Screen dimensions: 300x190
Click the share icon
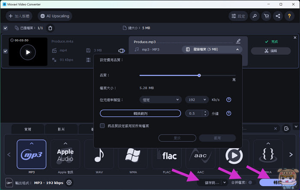(278, 16)
